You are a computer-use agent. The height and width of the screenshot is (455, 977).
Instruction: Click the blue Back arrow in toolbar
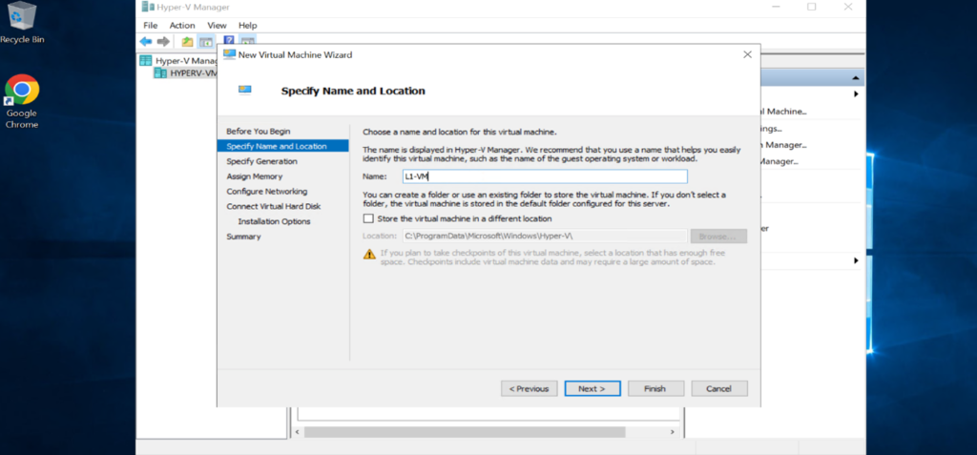pos(146,41)
